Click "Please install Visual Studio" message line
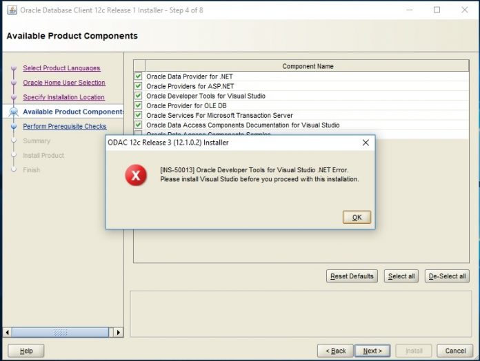The width and height of the screenshot is (480, 361). pos(259,179)
